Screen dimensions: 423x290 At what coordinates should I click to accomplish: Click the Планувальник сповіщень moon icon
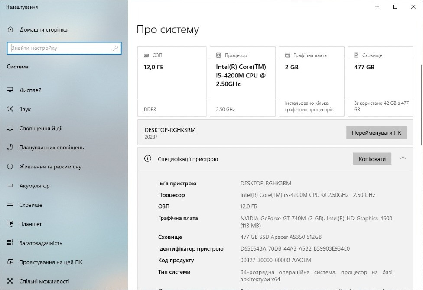[10, 148]
